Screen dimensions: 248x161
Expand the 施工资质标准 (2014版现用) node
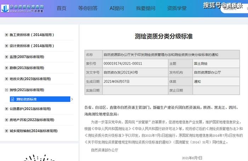(6, 35)
